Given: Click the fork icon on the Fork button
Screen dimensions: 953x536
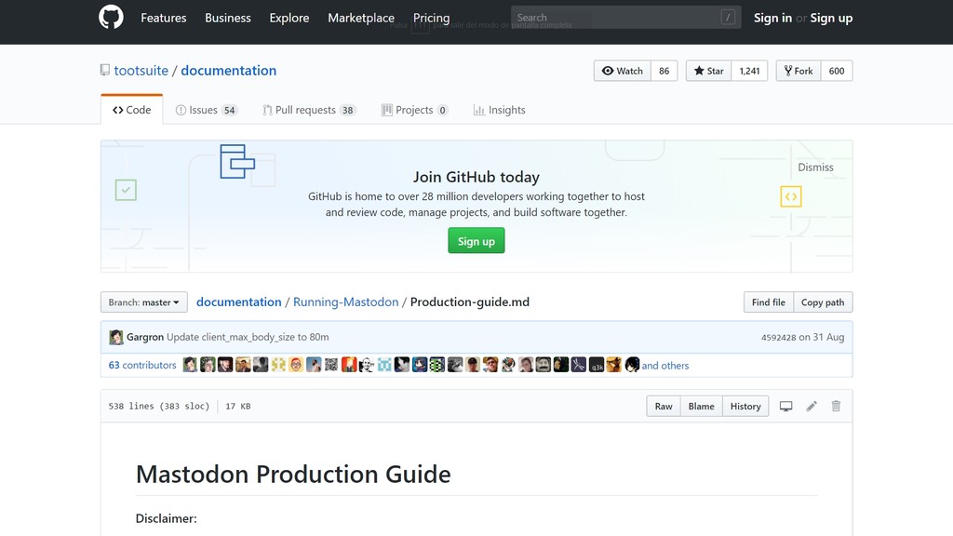Looking at the screenshot, I should click(787, 70).
